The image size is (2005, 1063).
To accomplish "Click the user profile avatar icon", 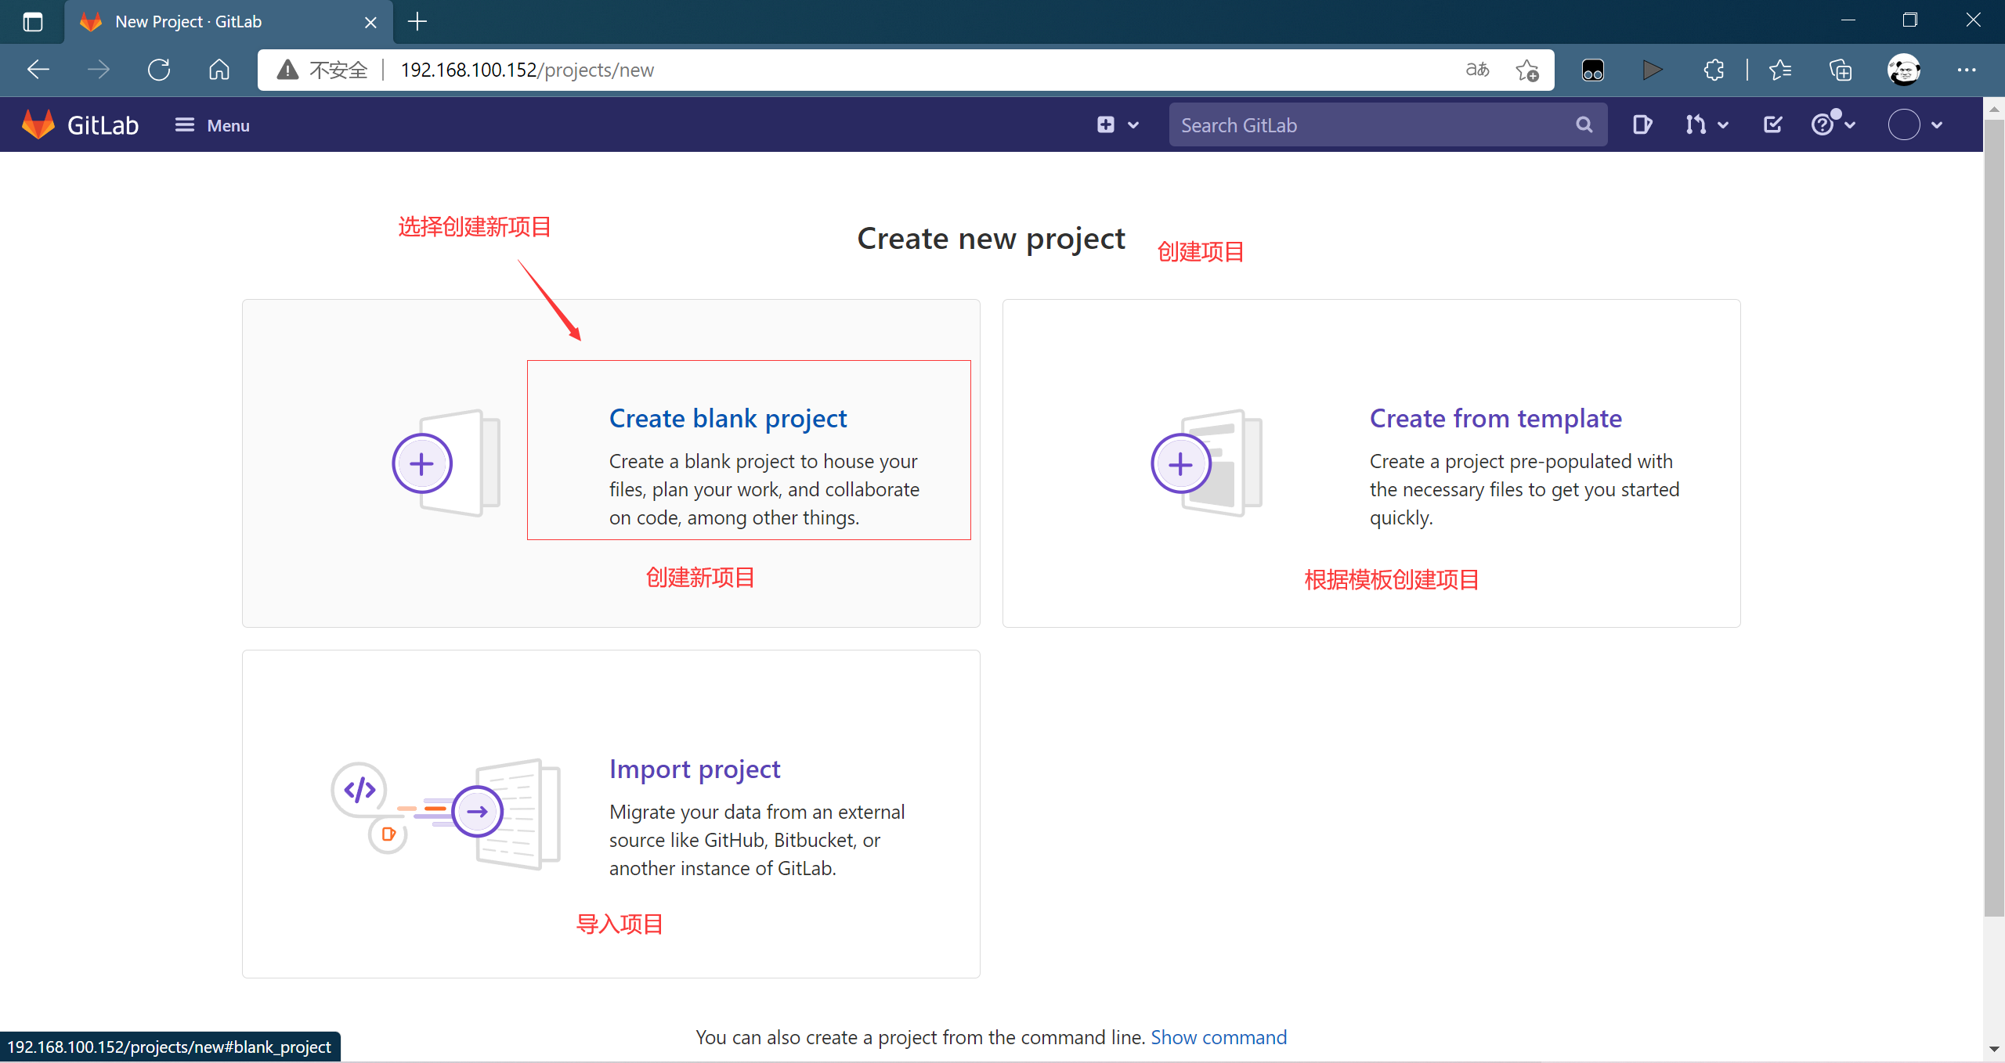I will (x=1907, y=124).
